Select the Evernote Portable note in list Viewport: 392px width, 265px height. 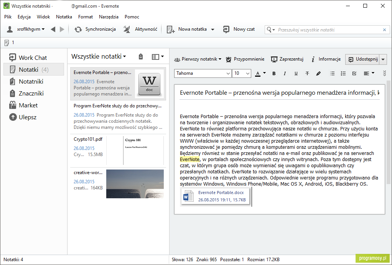pos(118,84)
